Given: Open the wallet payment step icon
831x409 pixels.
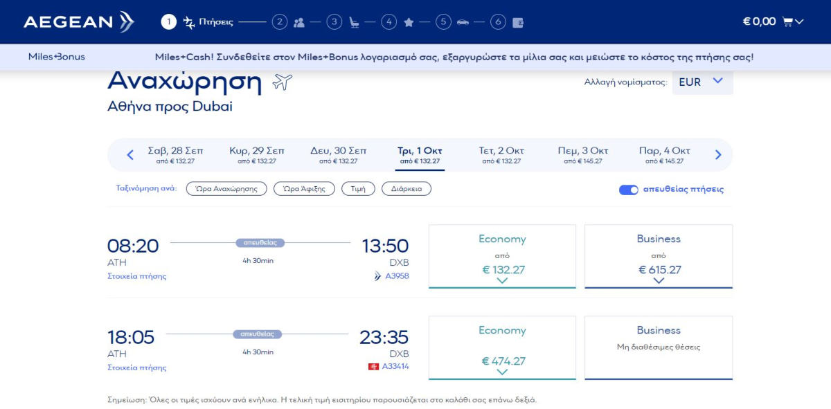Looking at the screenshot, I should (517, 22).
